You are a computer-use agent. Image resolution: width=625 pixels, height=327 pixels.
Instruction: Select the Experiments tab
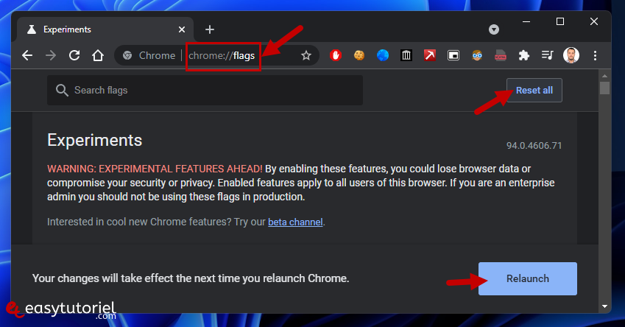pos(105,29)
